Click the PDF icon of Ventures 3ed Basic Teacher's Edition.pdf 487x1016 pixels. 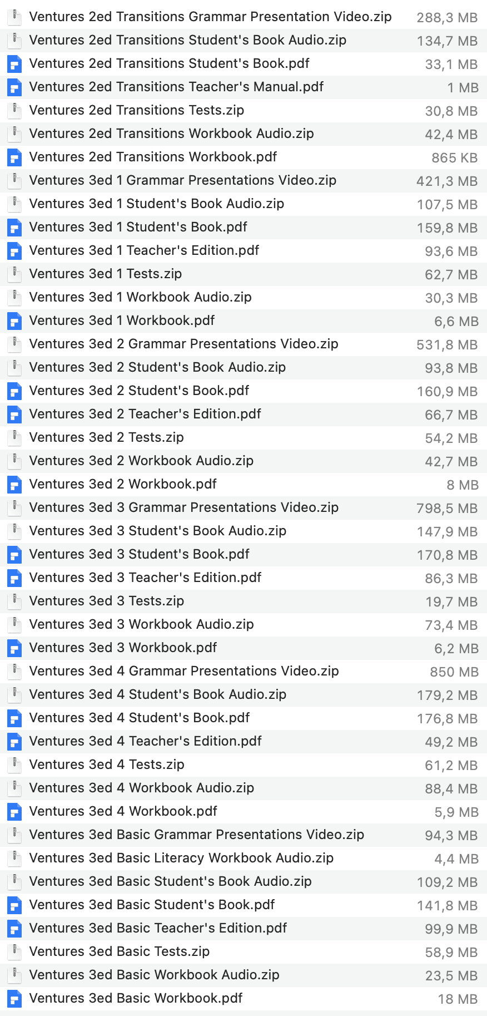click(x=14, y=929)
